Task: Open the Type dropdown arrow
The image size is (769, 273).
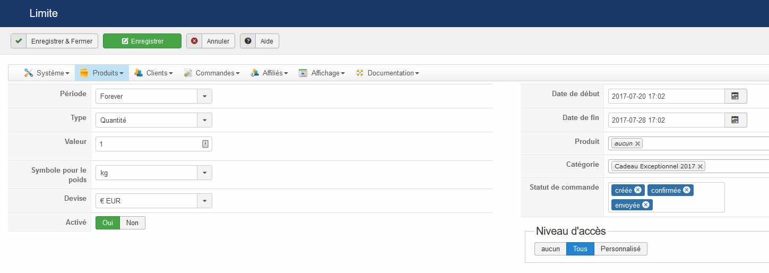Action: click(x=205, y=120)
